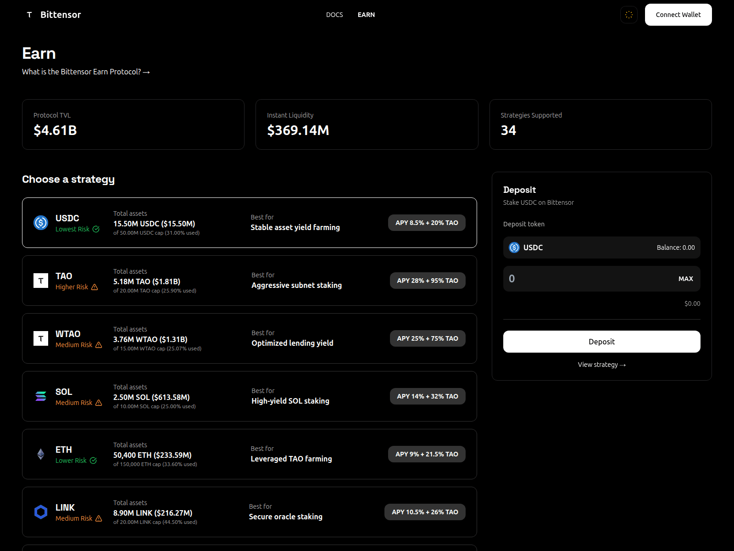Click the Lower Risk checkmark icon for ETH
Image resolution: width=734 pixels, height=551 pixels.
tap(93, 461)
